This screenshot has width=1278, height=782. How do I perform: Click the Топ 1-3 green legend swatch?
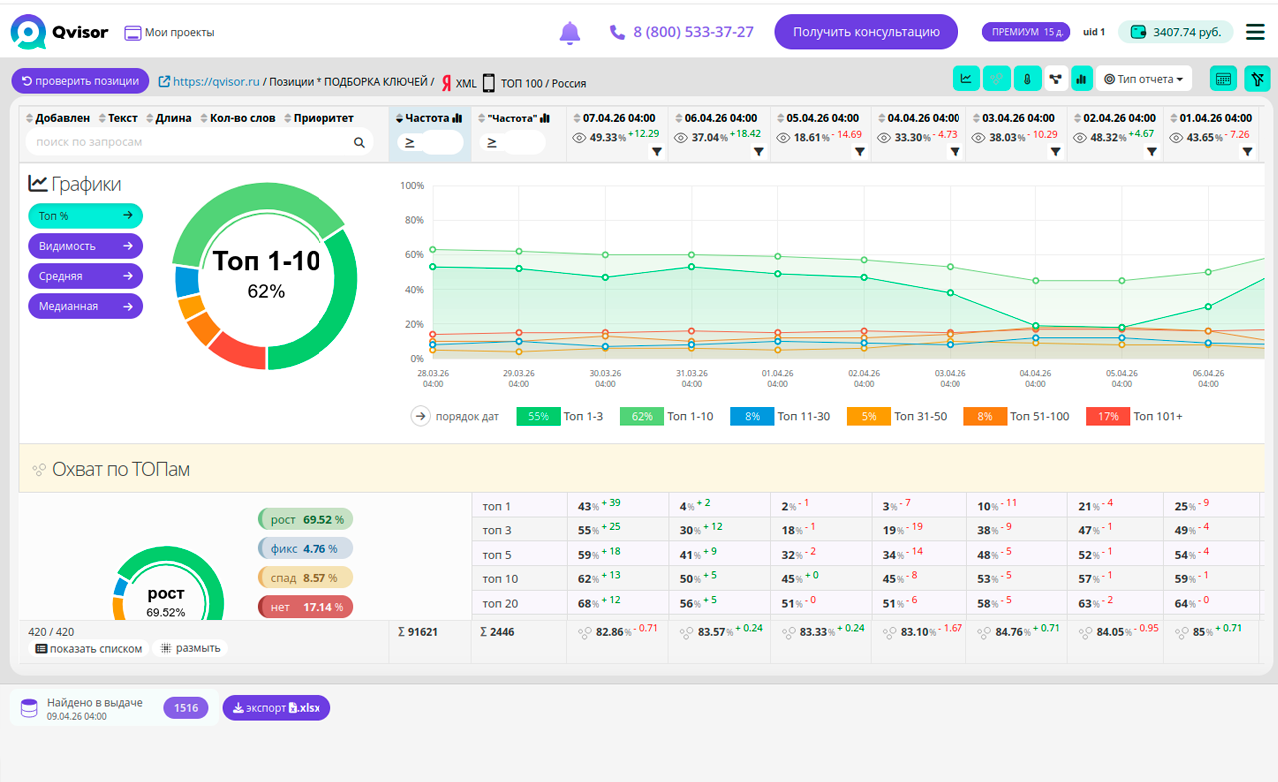tap(538, 416)
